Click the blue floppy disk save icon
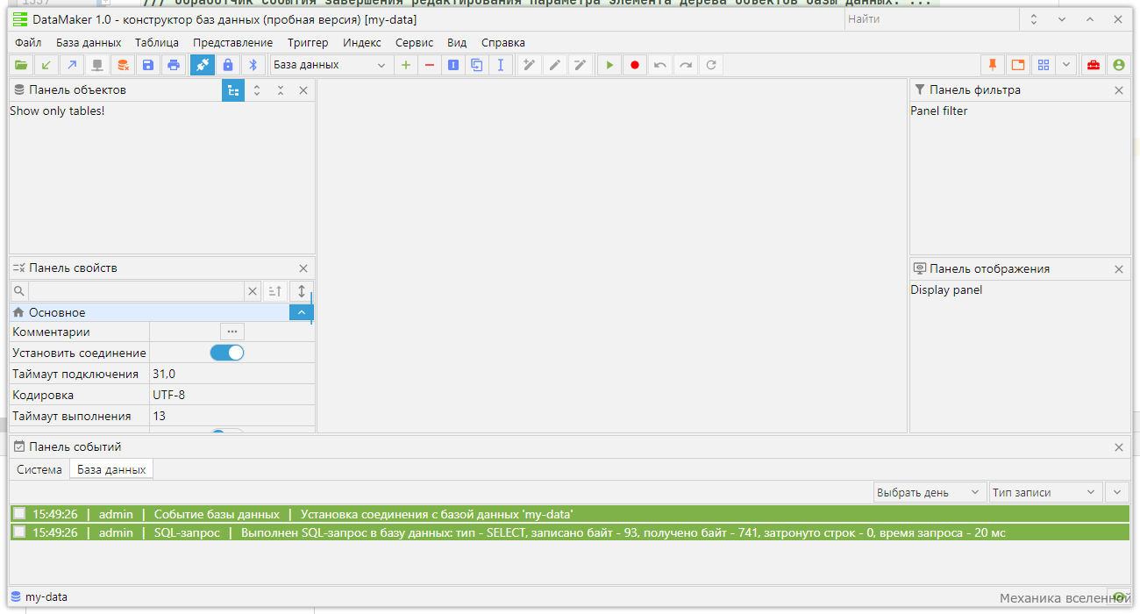Image resolution: width=1140 pixels, height=614 pixels. pos(148,65)
